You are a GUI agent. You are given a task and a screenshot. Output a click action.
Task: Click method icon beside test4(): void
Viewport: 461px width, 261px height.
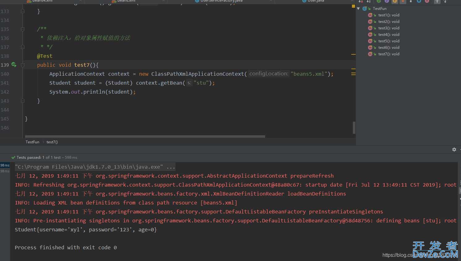click(x=370, y=35)
